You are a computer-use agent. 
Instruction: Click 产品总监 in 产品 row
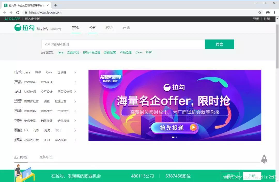click(30, 82)
